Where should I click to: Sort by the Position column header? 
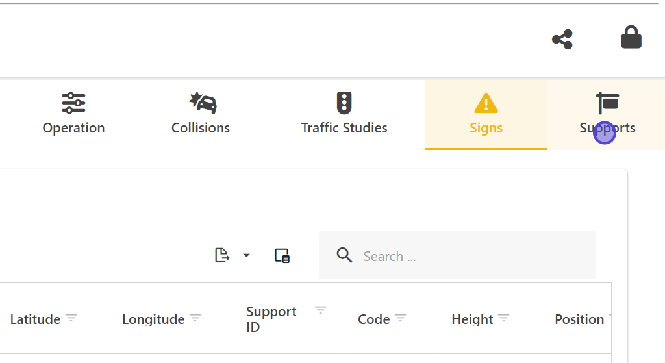coord(579,319)
